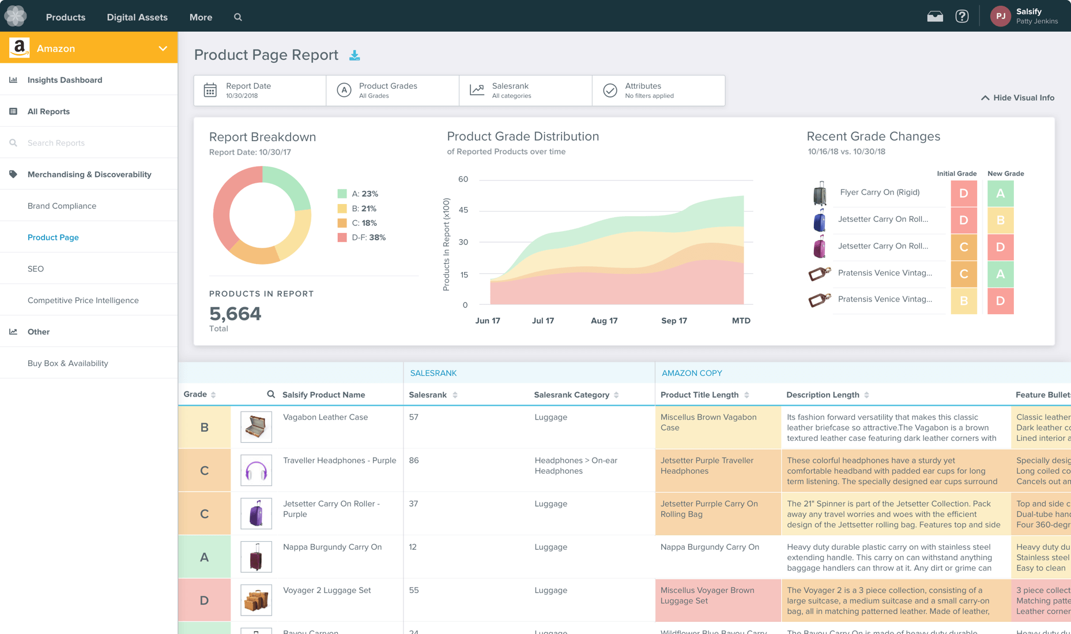Click the Salsify flower logo
This screenshot has height=634, width=1071.
[x=16, y=16]
